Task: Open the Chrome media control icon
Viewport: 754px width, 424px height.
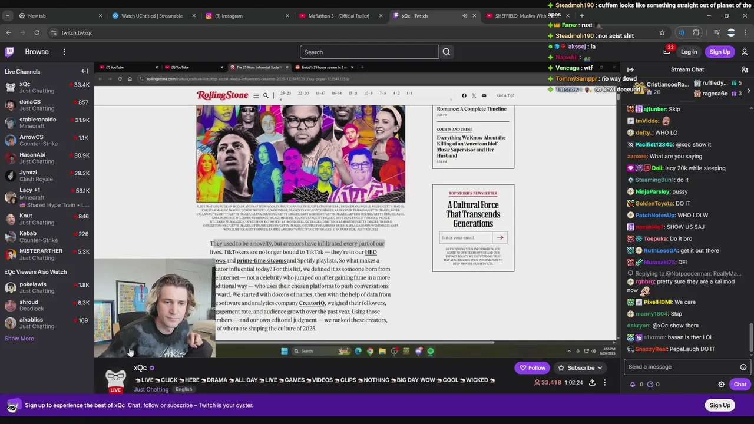Action: pos(717,32)
